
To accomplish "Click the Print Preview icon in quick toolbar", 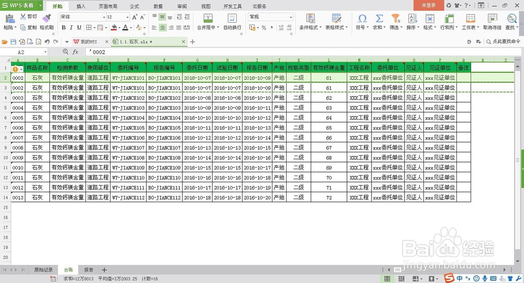I will click(38, 42).
